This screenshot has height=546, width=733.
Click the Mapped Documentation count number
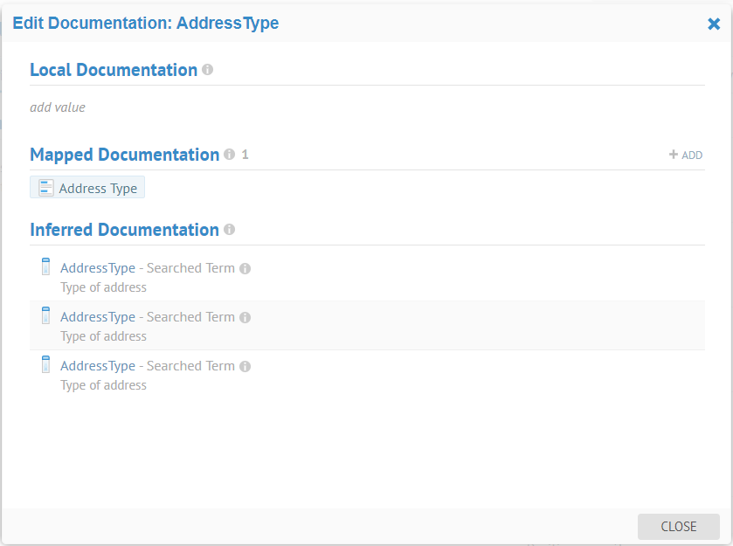(x=245, y=155)
